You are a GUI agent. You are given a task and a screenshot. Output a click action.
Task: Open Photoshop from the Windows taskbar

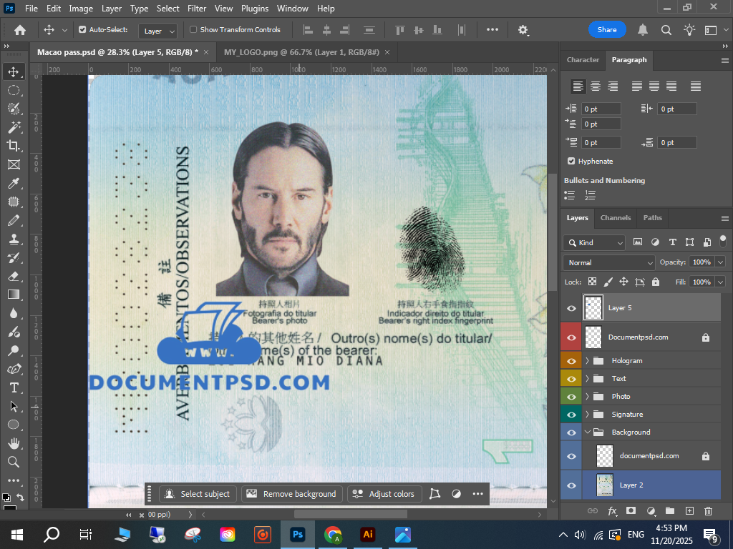[x=298, y=534]
